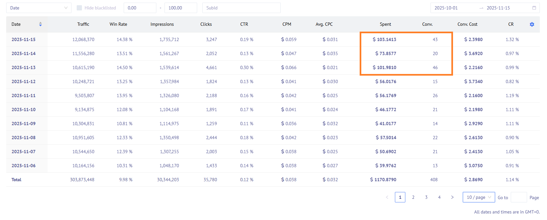Open the 2025-11-15 date row
Screen dimensions: 547x220
23,39
